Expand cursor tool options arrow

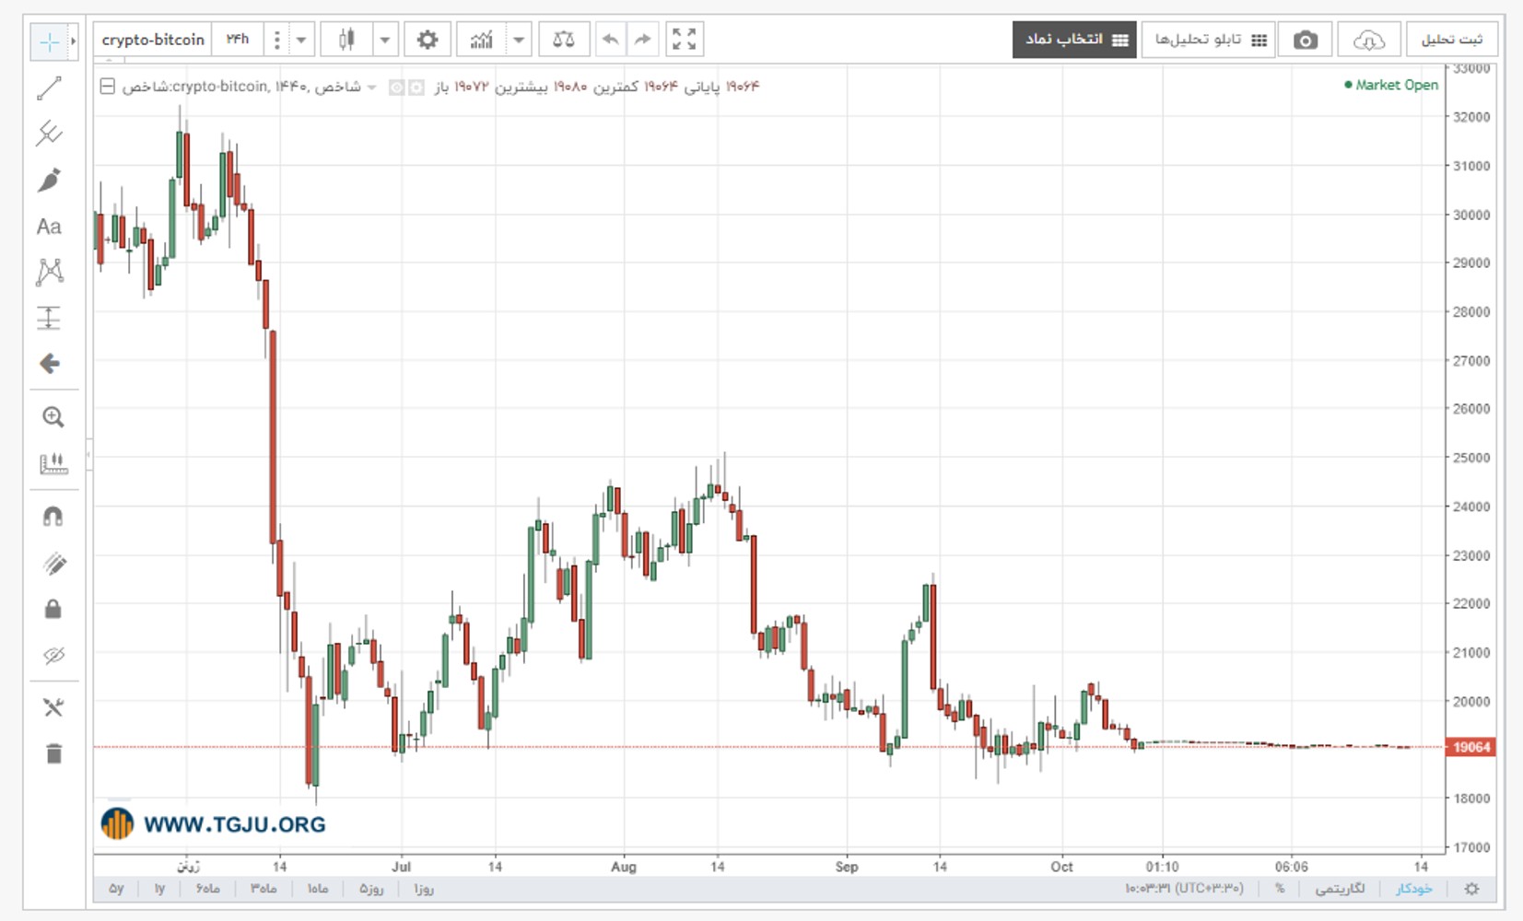tap(73, 41)
